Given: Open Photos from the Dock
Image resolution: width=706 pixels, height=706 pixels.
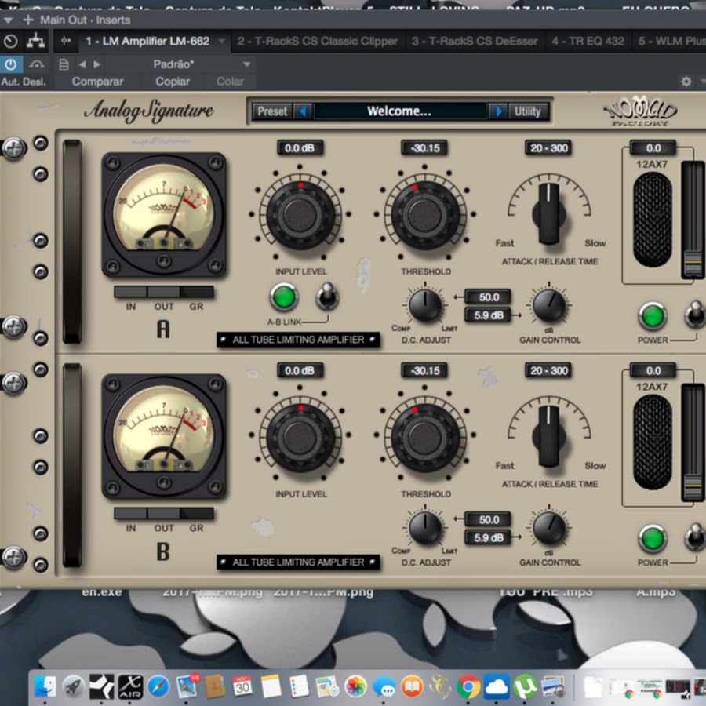Looking at the screenshot, I should point(355,686).
